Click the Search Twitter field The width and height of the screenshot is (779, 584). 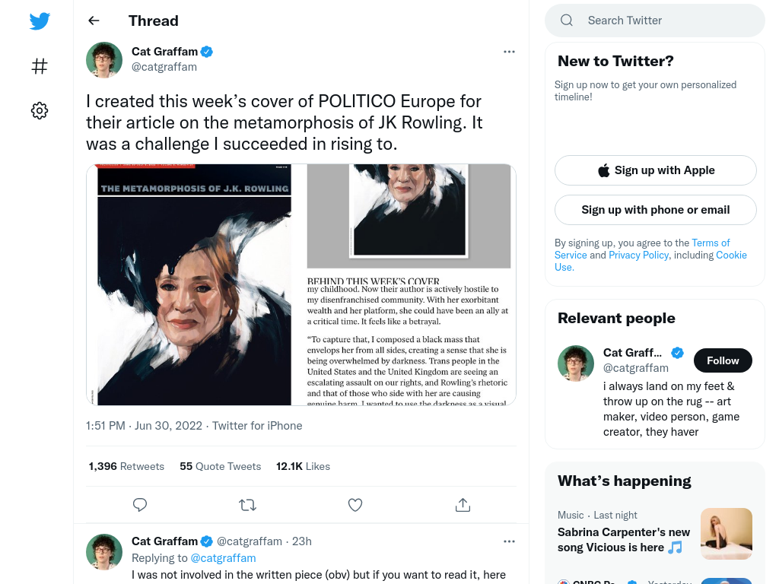655,21
